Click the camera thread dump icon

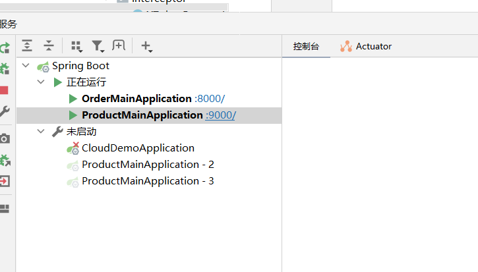tap(5, 139)
